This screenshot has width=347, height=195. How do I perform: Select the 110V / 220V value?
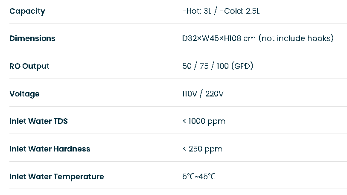tap(203, 93)
